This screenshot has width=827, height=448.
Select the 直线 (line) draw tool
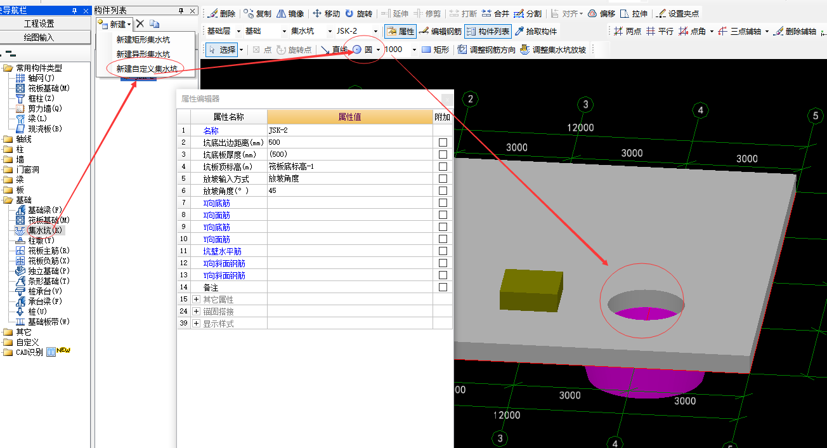(x=334, y=49)
